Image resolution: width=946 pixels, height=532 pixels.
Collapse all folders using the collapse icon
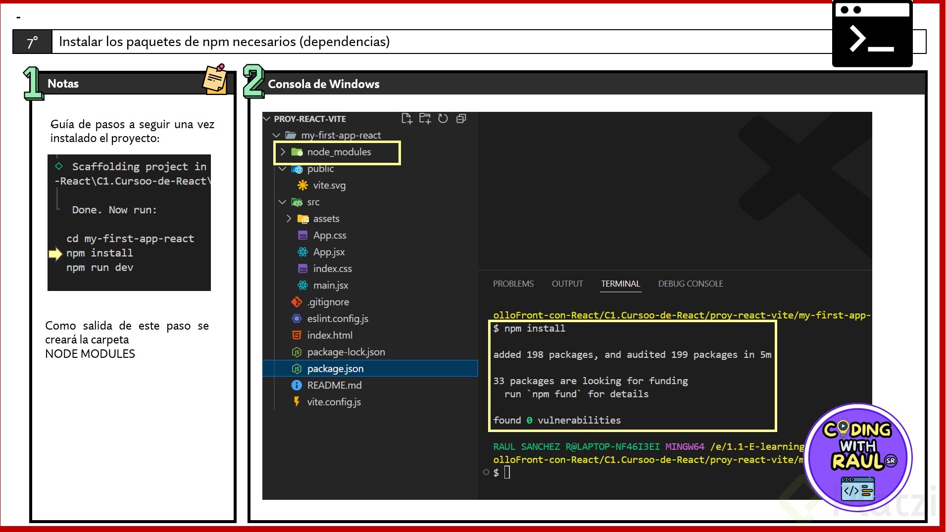(x=461, y=119)
